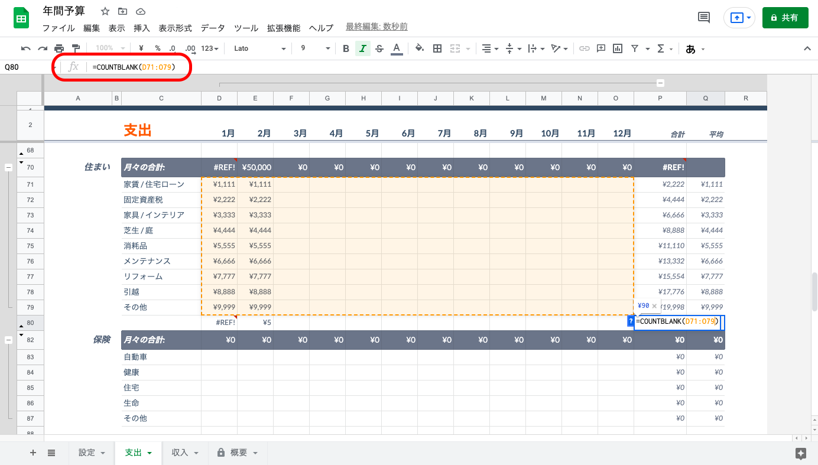This screenshot has height=465, width=818.
Task: Open the ファイル menu
Action: 59,28
